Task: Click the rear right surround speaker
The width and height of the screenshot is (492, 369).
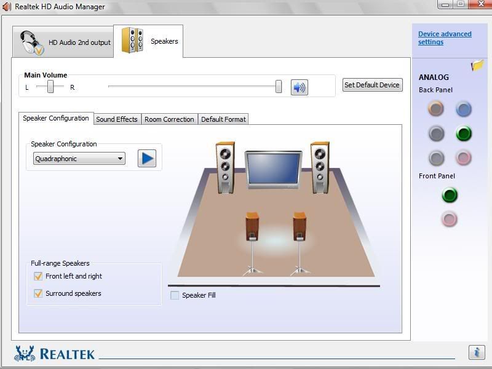Action: click(300, 244)
